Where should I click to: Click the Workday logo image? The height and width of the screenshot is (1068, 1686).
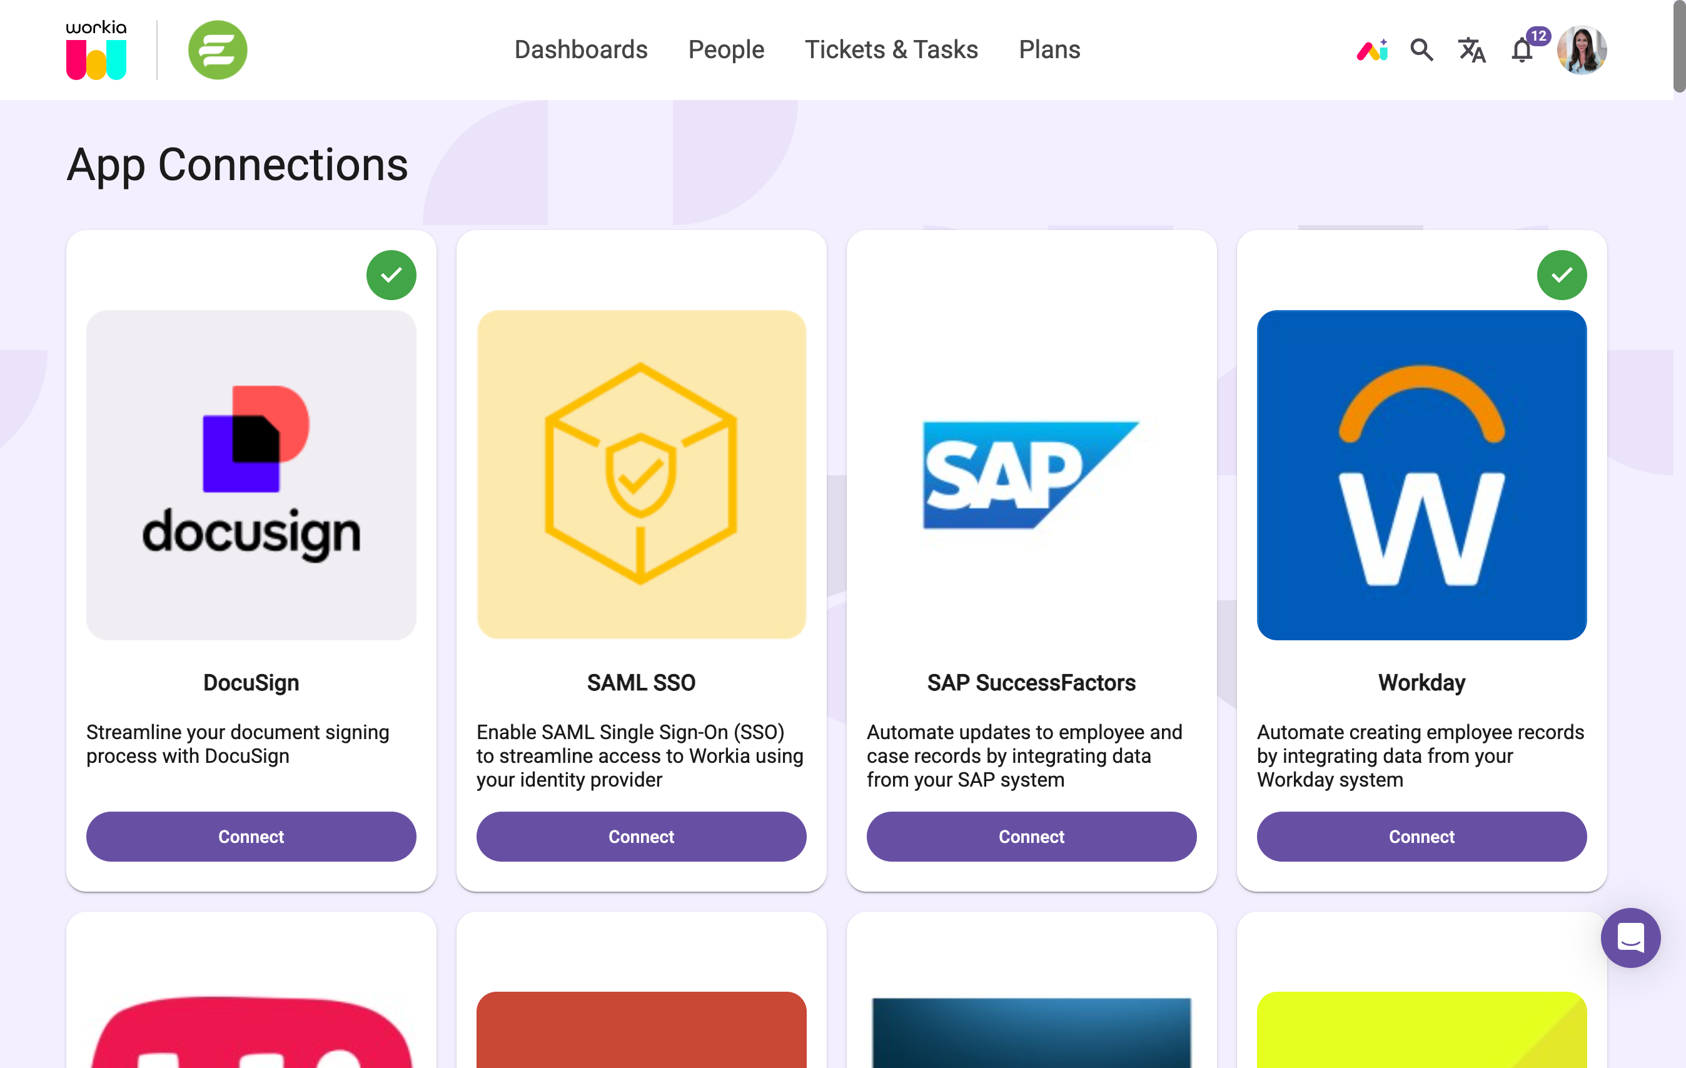(x=1421, y=475)
